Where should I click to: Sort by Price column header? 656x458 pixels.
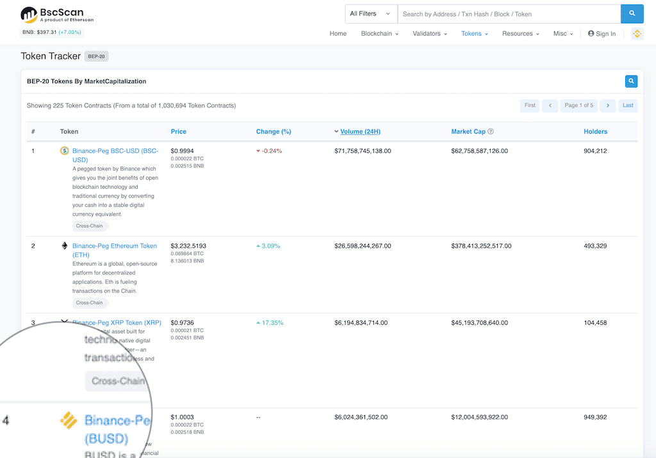tap(178, 131)
